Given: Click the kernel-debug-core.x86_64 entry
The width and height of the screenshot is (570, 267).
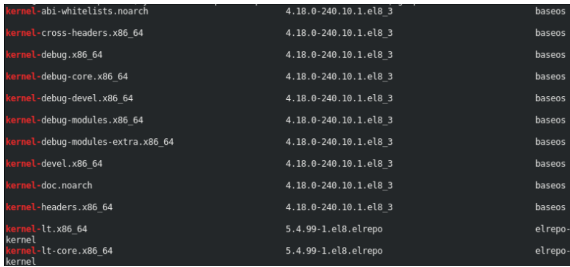Looking at the screenshot, I should pyautogui.click(x=67, y=77).
